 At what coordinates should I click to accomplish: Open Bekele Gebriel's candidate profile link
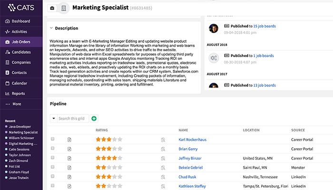[x=190, y=168]
